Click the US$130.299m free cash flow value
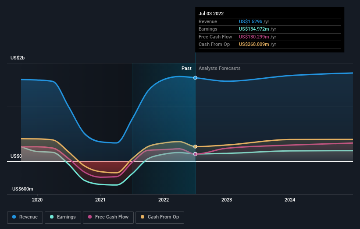This screenshot has height=229, width=360. pyautogui.click(x=254, y=37)
